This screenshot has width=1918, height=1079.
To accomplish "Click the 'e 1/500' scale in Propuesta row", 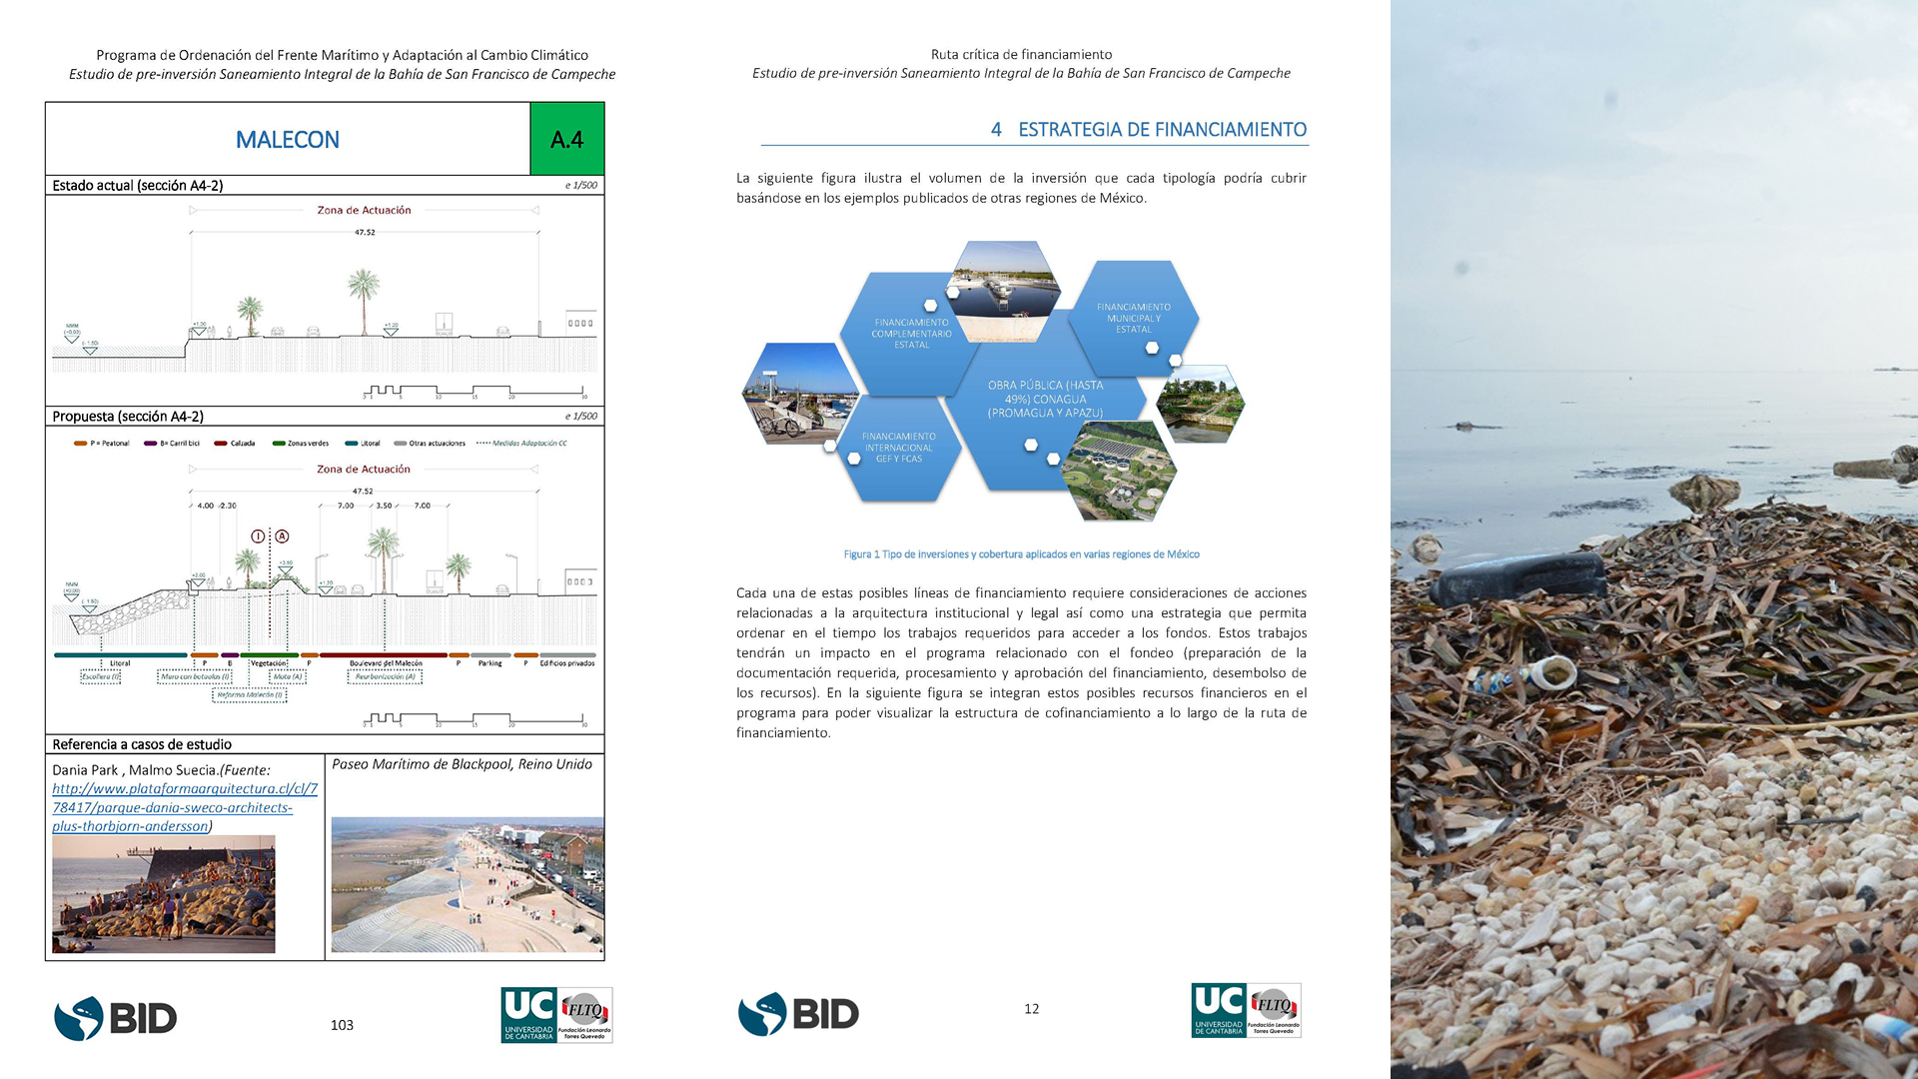I will [x=581, y=417].
